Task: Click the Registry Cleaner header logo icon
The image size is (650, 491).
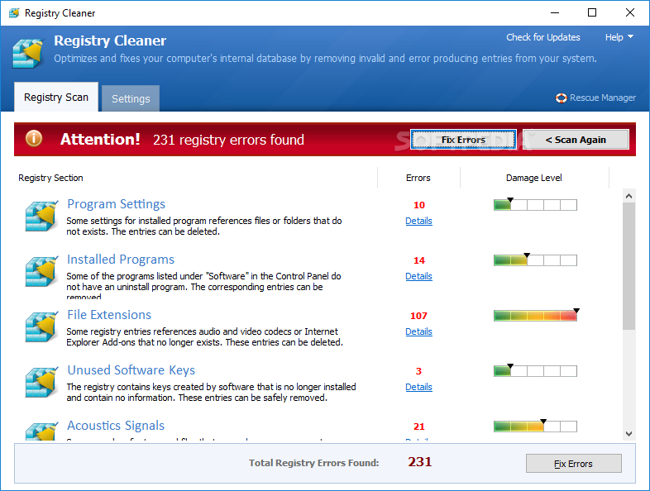Action: click(x=28, y=53)
